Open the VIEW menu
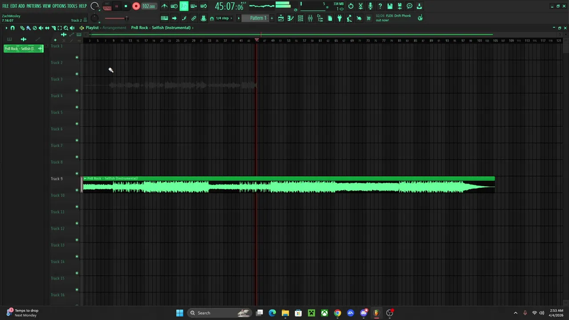 pos(47,6)
